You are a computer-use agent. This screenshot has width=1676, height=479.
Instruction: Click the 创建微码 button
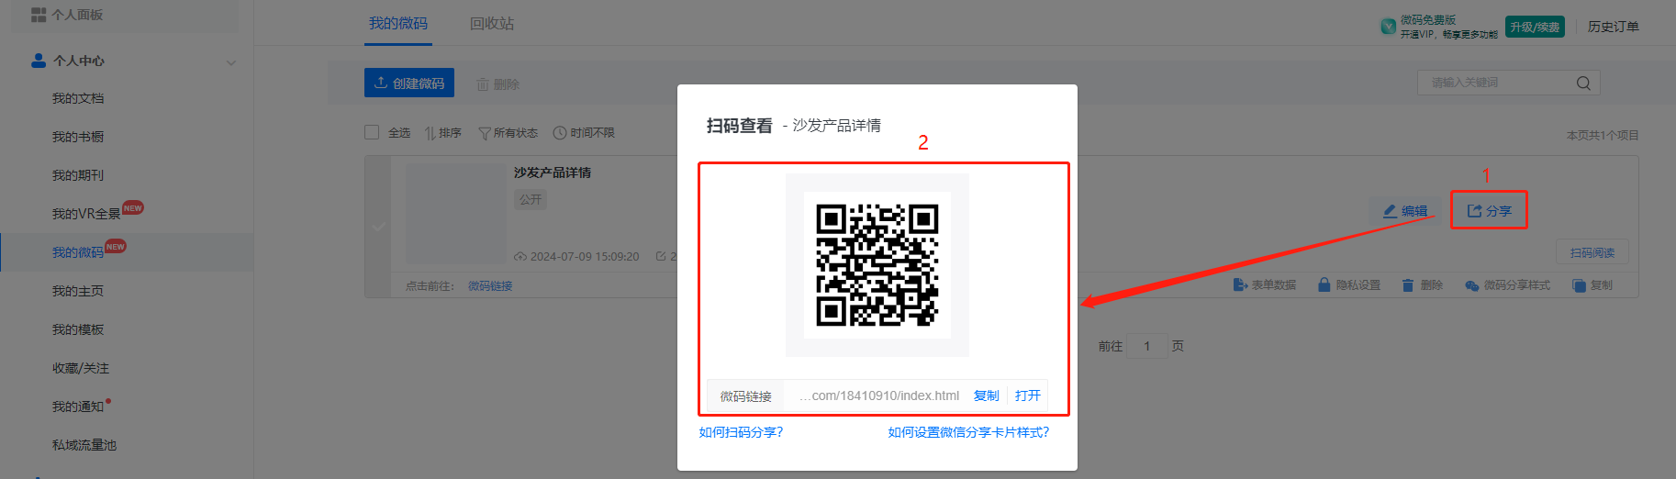[409, 84]
